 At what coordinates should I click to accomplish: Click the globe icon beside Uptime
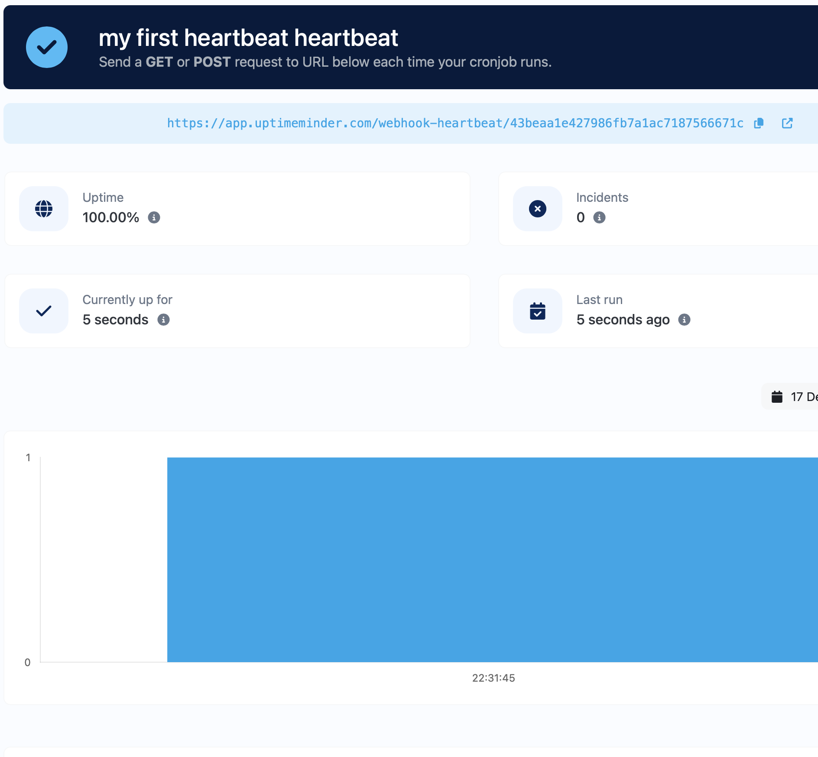pyautogui.click(x=44, y=209)
